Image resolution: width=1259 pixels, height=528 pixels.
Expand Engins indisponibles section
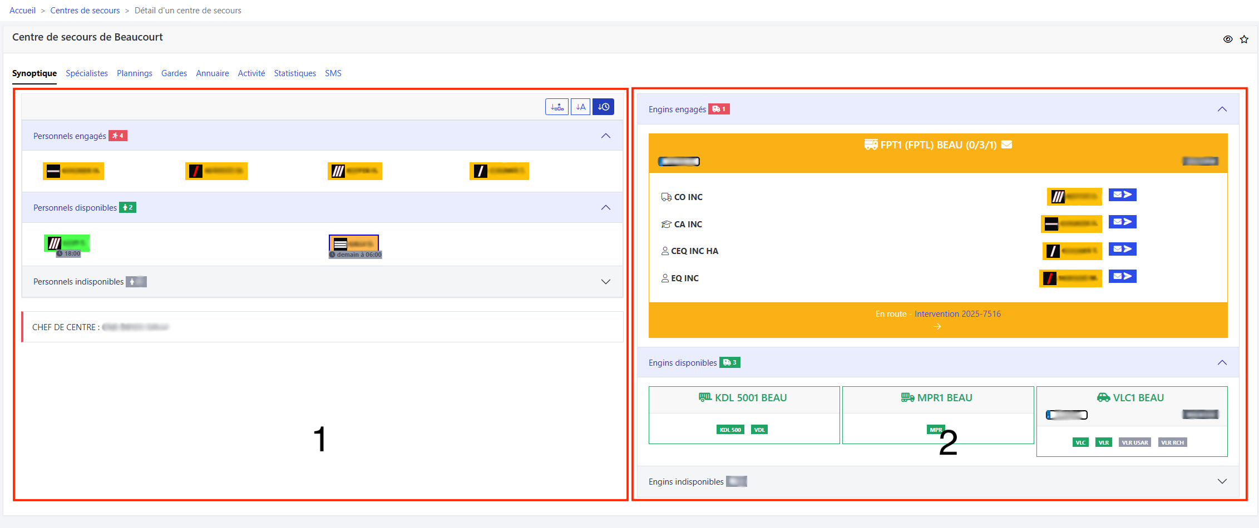point(1222,481)
